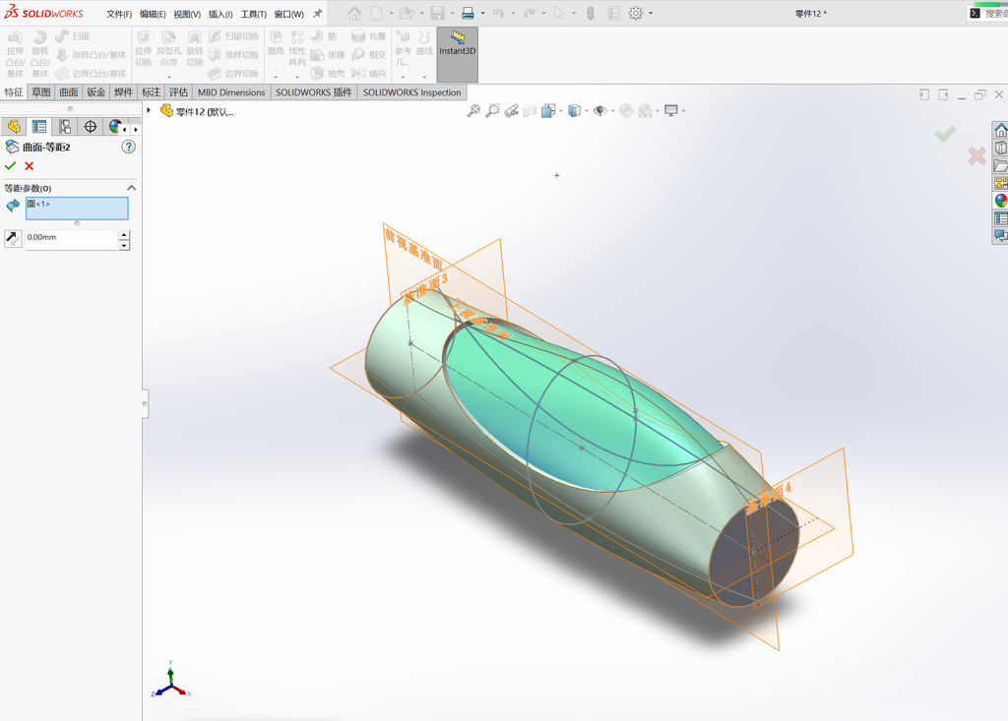Open Hide/Show Items dropdown arrow
Screen dimensions: 1008x721
click(x=612, y=111)
